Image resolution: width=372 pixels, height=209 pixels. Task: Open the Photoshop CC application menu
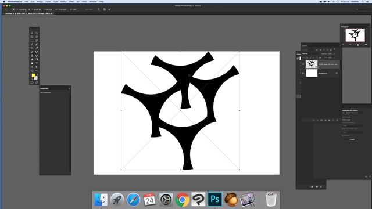click(15, 2)
